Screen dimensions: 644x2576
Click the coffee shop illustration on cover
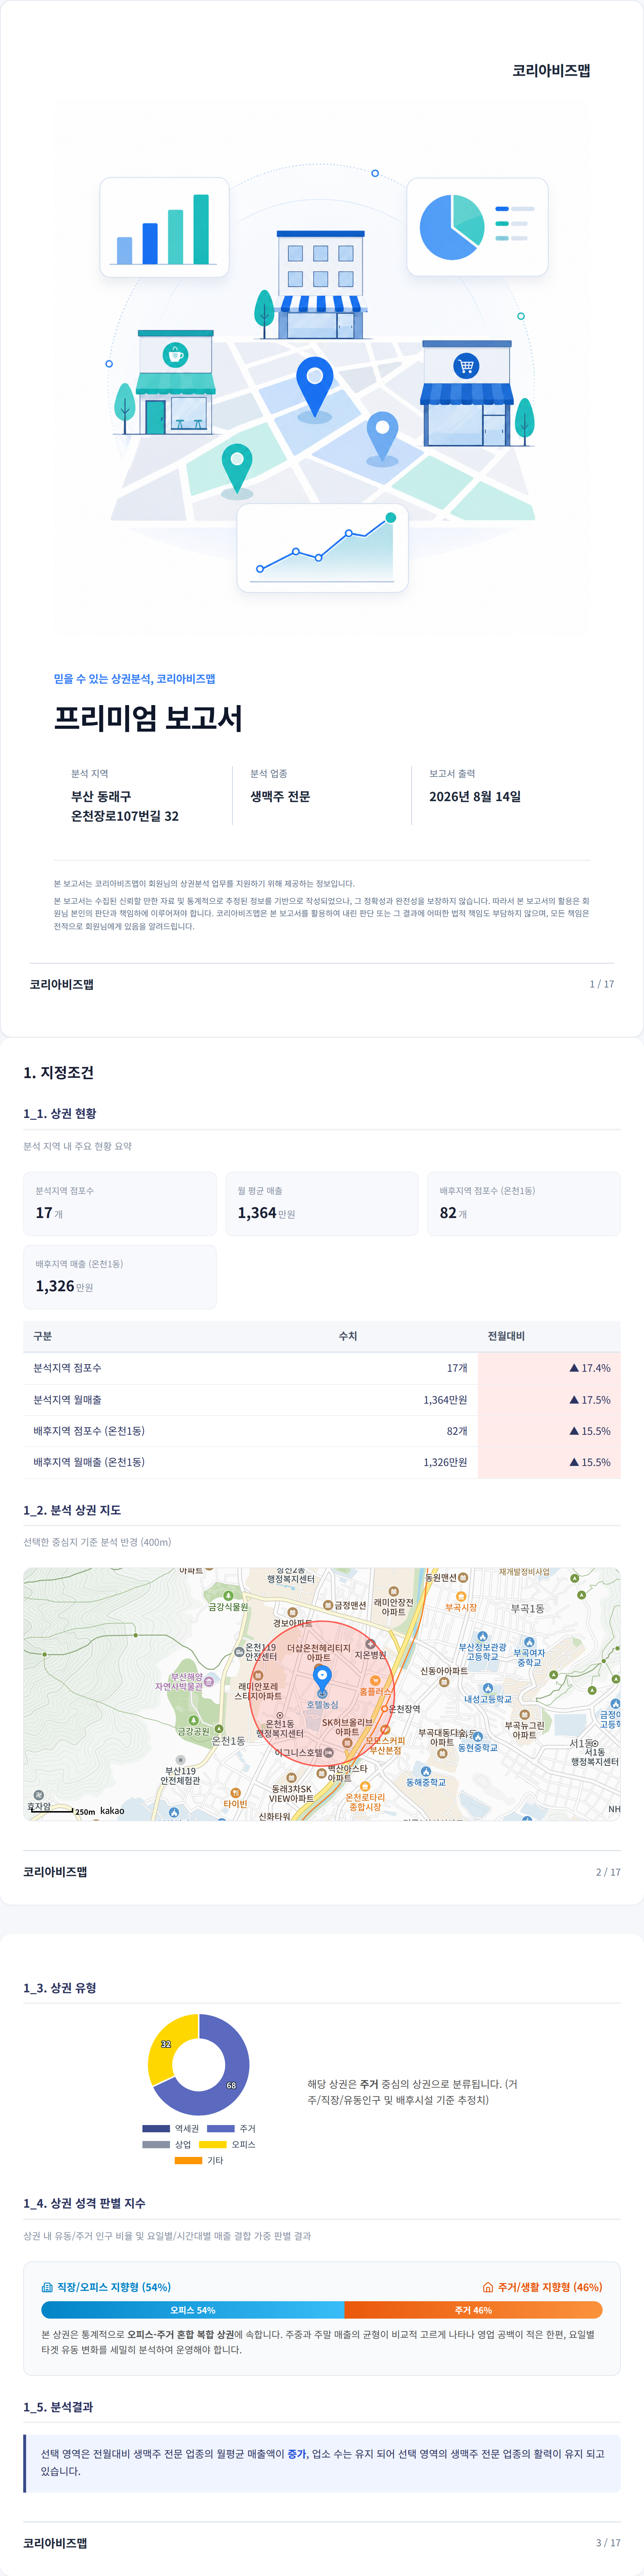coord(175,382)
